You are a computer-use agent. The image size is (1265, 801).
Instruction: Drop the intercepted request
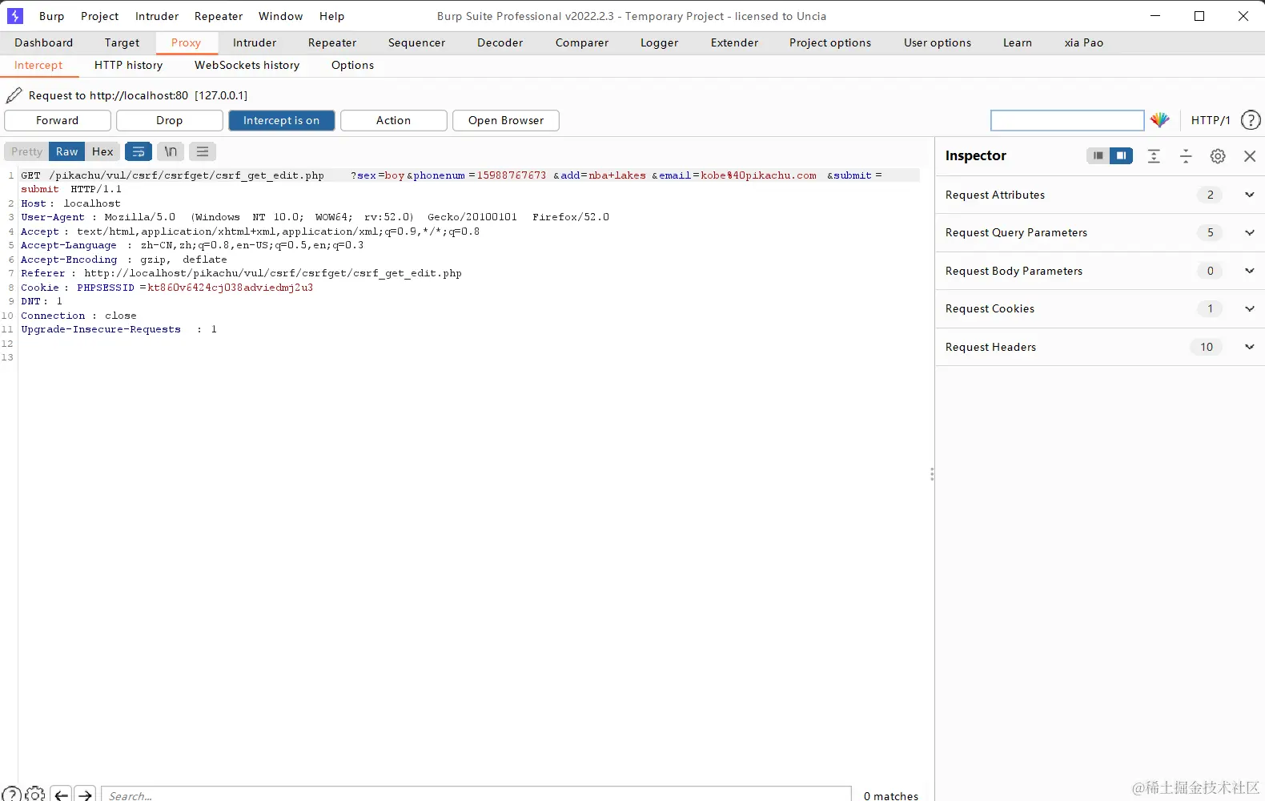(x=170, y=120)
